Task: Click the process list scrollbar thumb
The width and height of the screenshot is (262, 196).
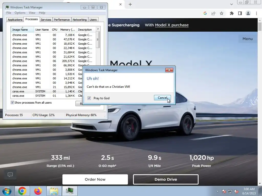Action: pos(98,40)
